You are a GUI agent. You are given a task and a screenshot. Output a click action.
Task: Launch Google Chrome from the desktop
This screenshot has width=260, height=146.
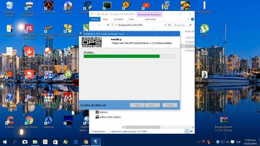[x=29, y=122]
